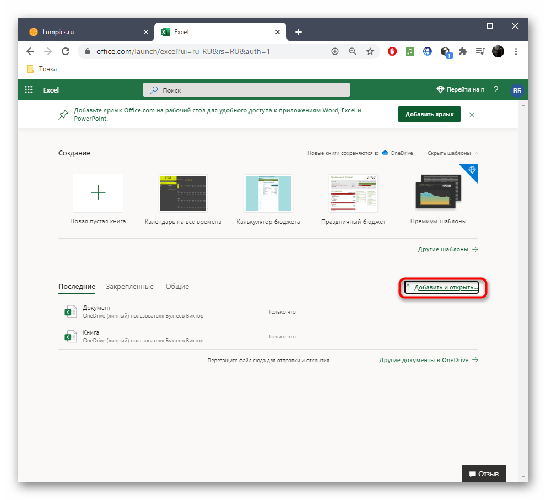The image size is (546, 500).
Task: Open the extensions puzzle piece menu
Action: (463, 52)
